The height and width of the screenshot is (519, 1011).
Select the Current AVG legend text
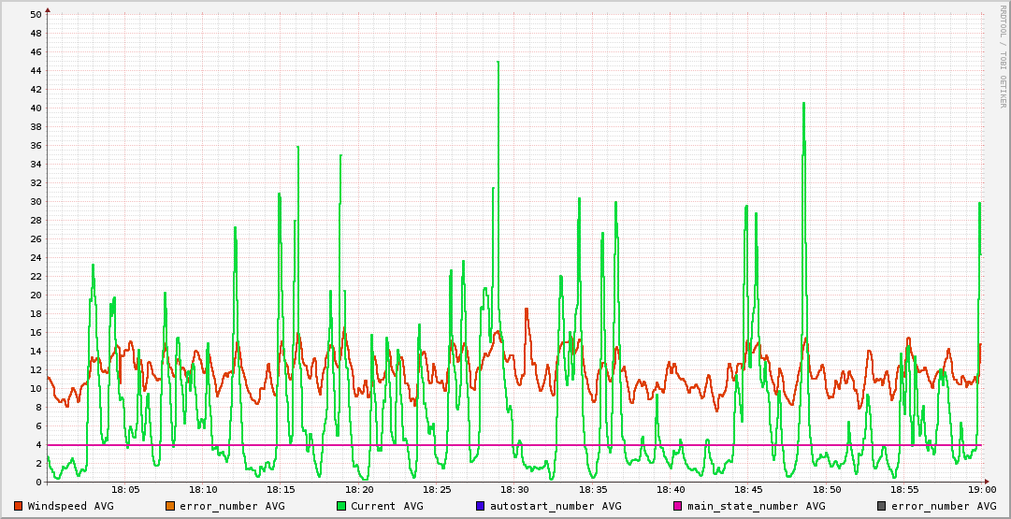click(386, 506)
